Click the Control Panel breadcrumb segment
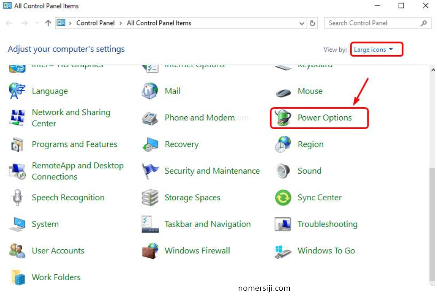Image resolution: width=437 pixels, height=297 pixels. 95,23
